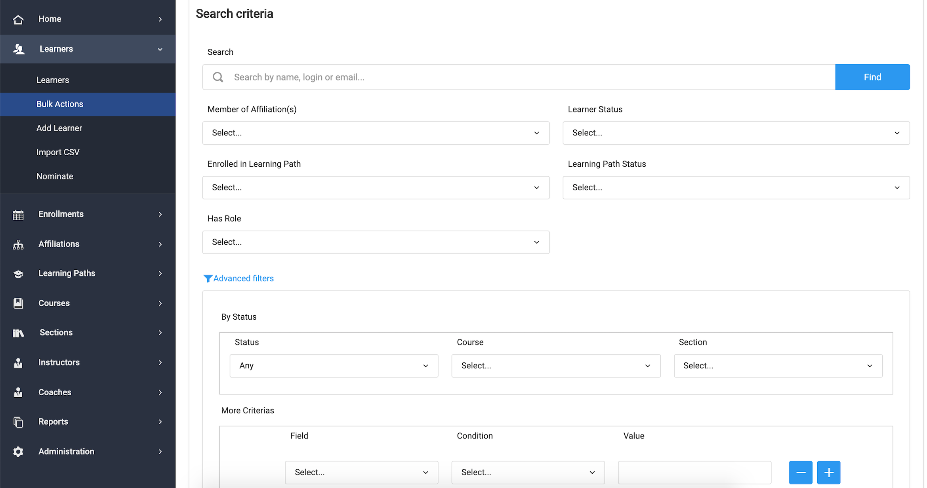Focus the name, login or email search field
The height and width of the screenshot is (488, 927).
tap(519, 77)
